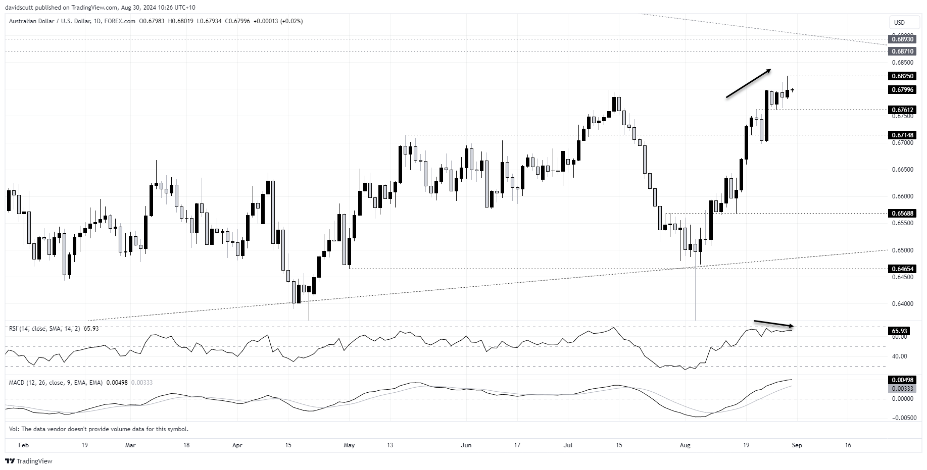Click the 0.65688 price label
The height and width of the screenshot is (470, 927).
[902, 213]
